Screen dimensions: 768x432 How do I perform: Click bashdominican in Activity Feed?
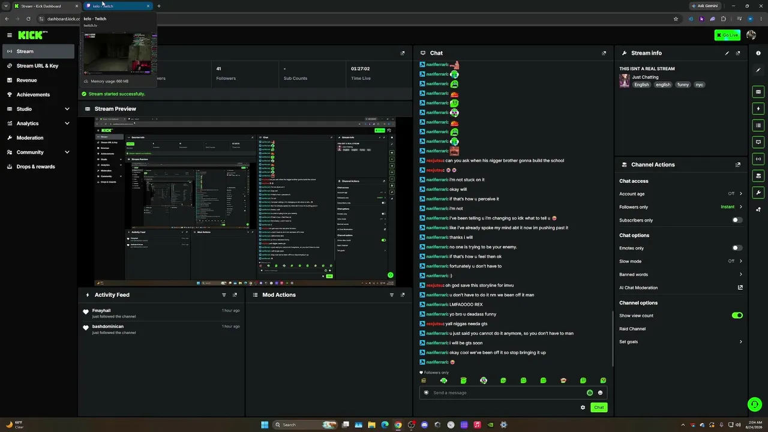108,326
